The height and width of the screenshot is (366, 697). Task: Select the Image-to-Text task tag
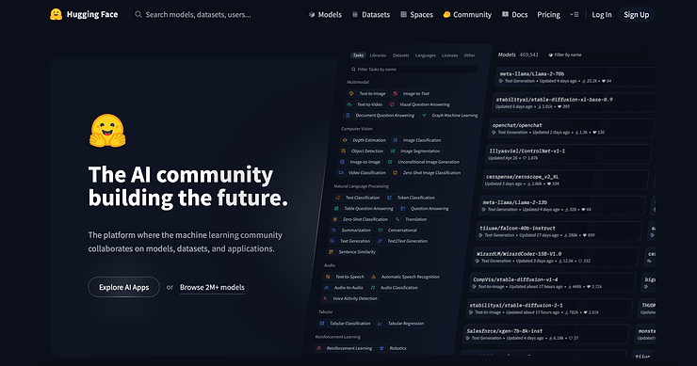pos(411,94)
